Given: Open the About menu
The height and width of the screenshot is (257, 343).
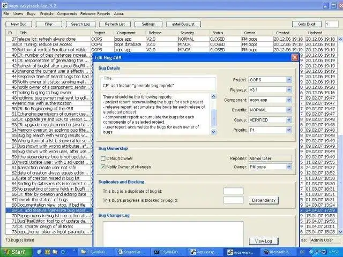Looking at the screenshot, I should pyautogui.click(x=119, y=13).
